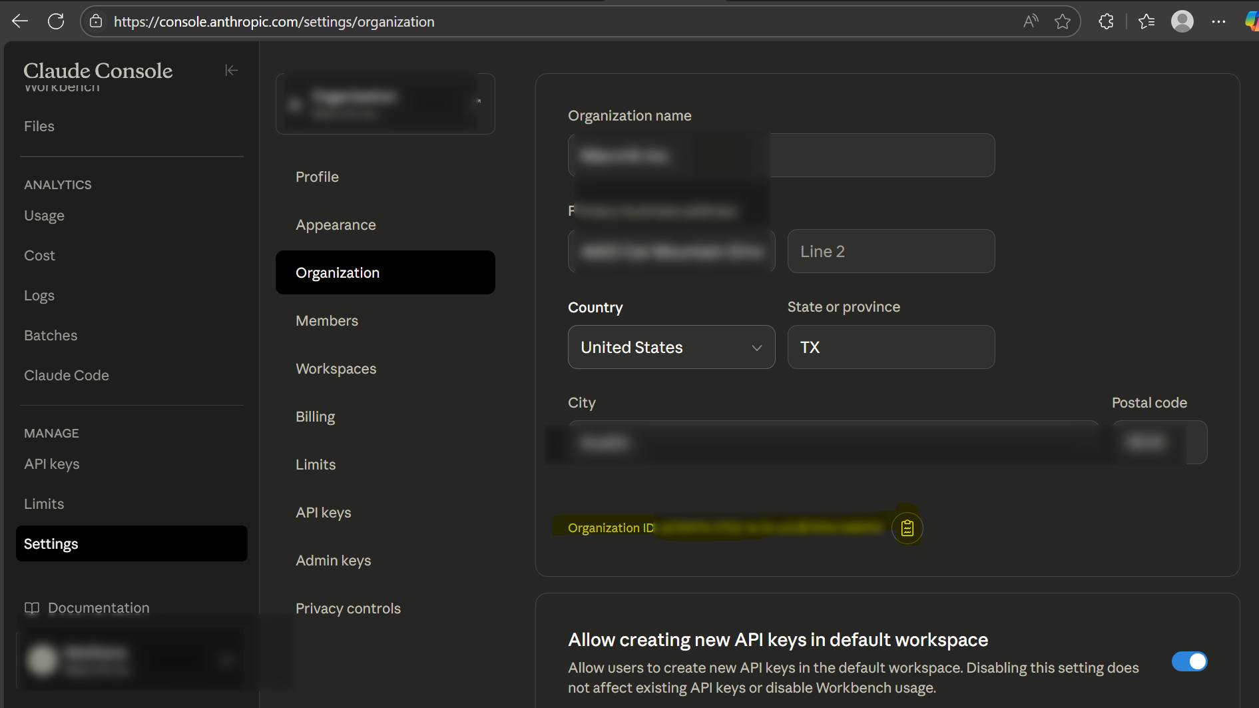Switch to the Billing settings tab
Viewport: 1259px width, 708px height.
click(x=315, y=417)
